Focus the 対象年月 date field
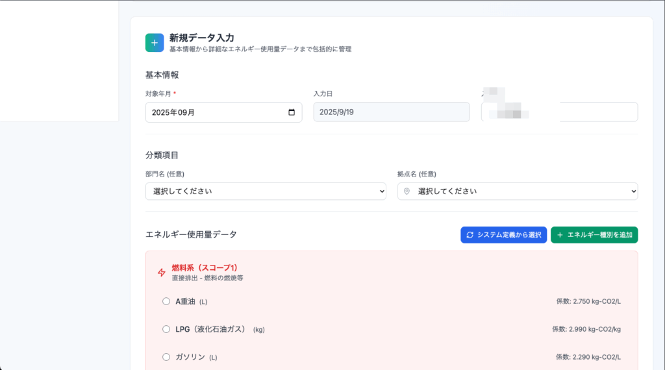The width and height of the screenshot is (665, 370). pyautogui.click(x=214, y=112)
